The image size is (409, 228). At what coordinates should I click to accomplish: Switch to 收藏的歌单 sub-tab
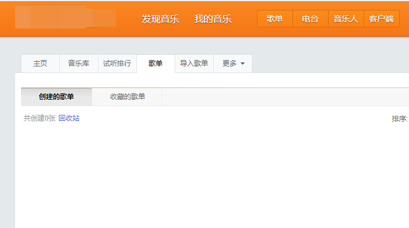pyautogui.click(x=127, y=97)
